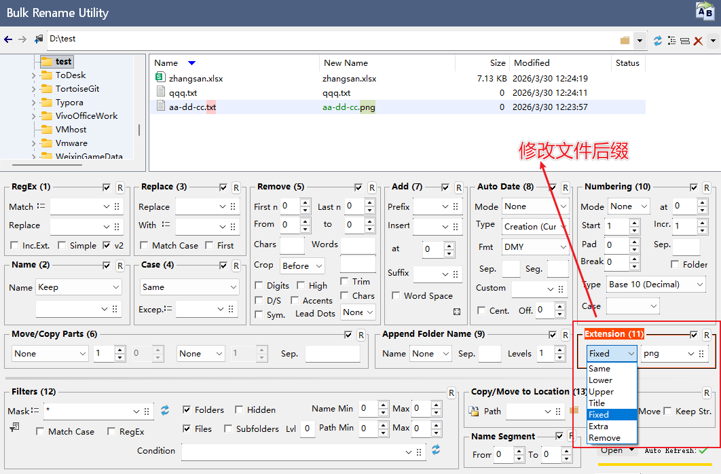
Task: Click the back navigation arrow
Action: pyautogui.click(x=8, y=40)
